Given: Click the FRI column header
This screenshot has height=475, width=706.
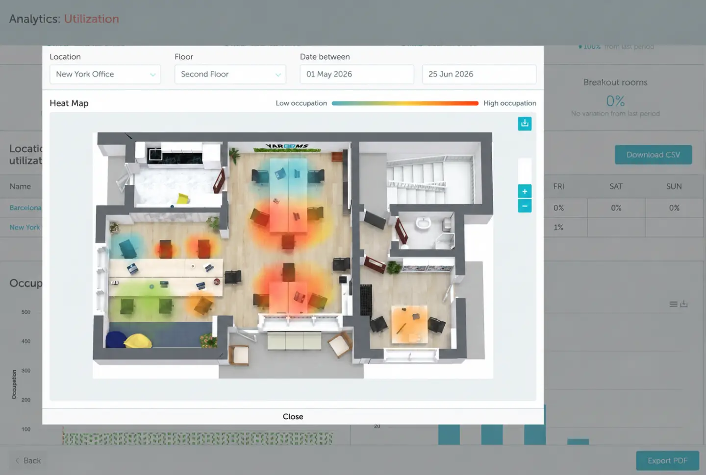Looking at the screenshot, I should [558, 187].
